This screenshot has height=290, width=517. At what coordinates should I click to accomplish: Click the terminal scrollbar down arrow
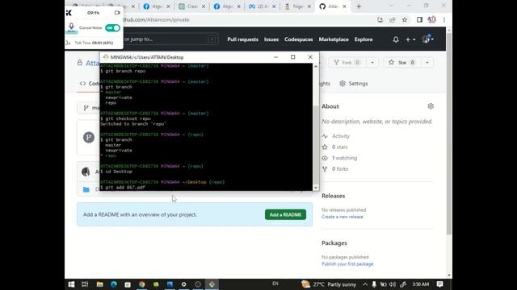(x=316, y=188)
